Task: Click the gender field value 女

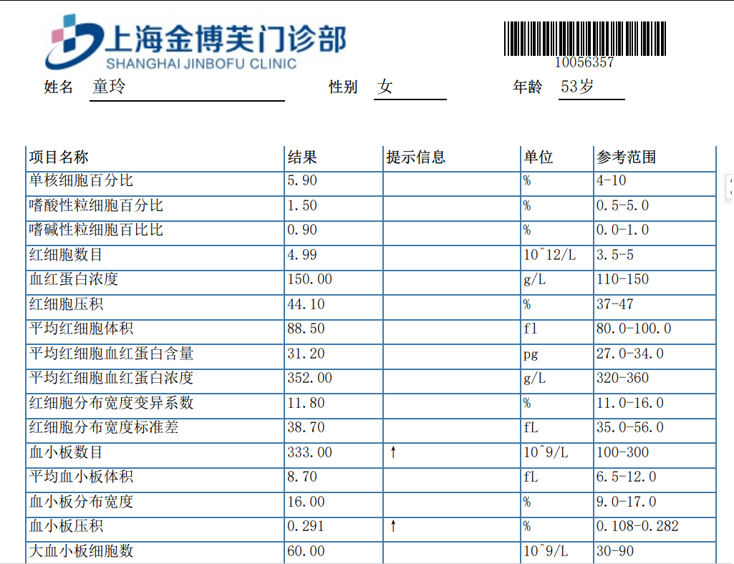Action: coord(386,87)
